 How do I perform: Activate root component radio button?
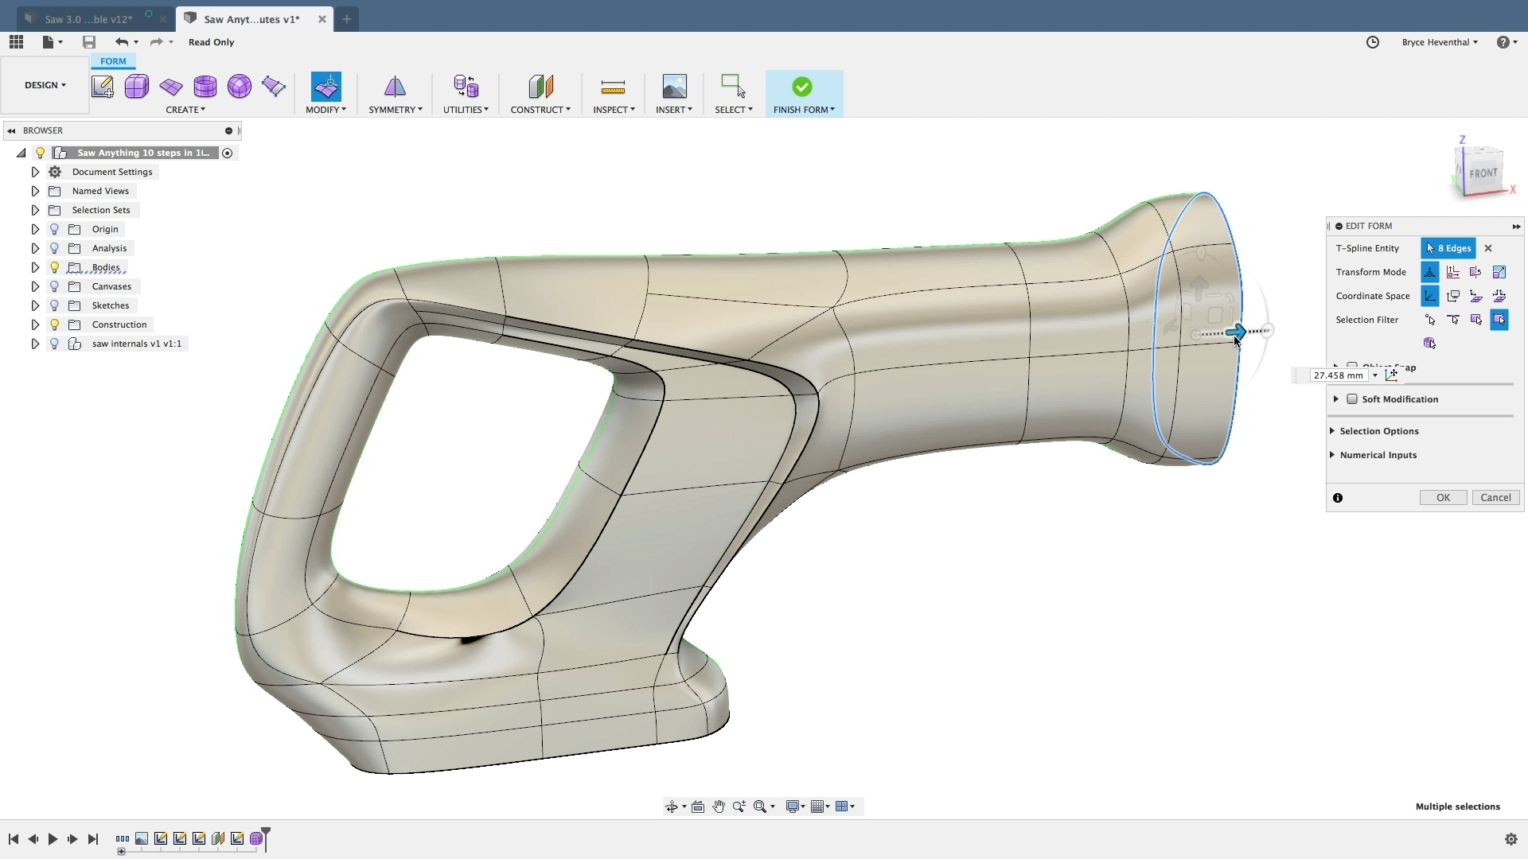click(x=228, y=153)
